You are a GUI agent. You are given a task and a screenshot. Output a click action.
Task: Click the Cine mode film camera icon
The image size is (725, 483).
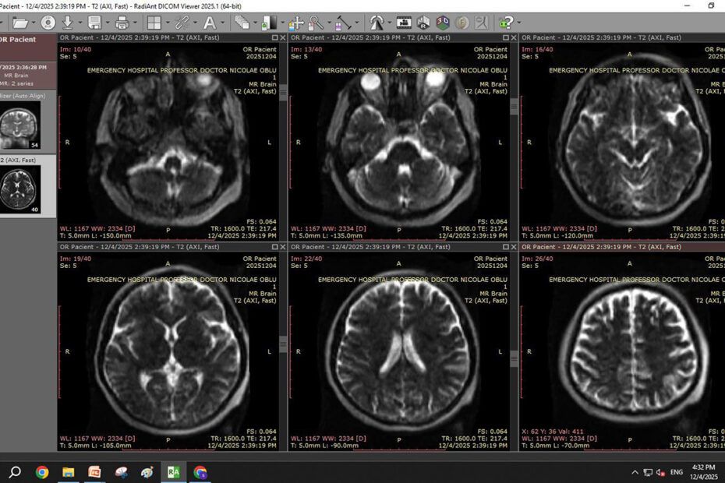pos(404,23)
